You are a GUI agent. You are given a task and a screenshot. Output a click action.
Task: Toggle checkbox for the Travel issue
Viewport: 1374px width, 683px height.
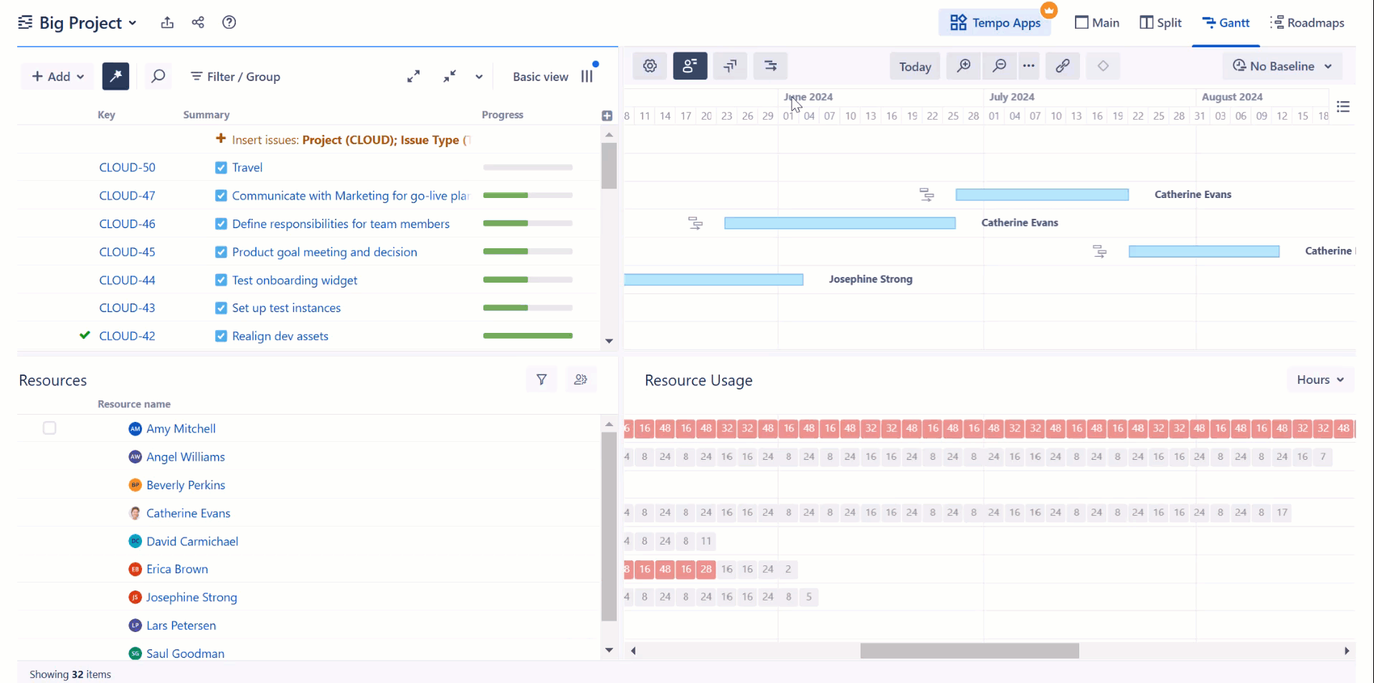221,168
